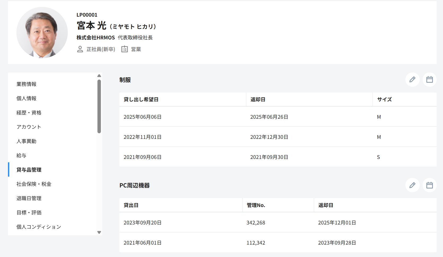Image resolution: width=443 pixels, height=257 pixels.
Task: Select 個人情報 from the side menu
Action: click(x=26, y=98)
